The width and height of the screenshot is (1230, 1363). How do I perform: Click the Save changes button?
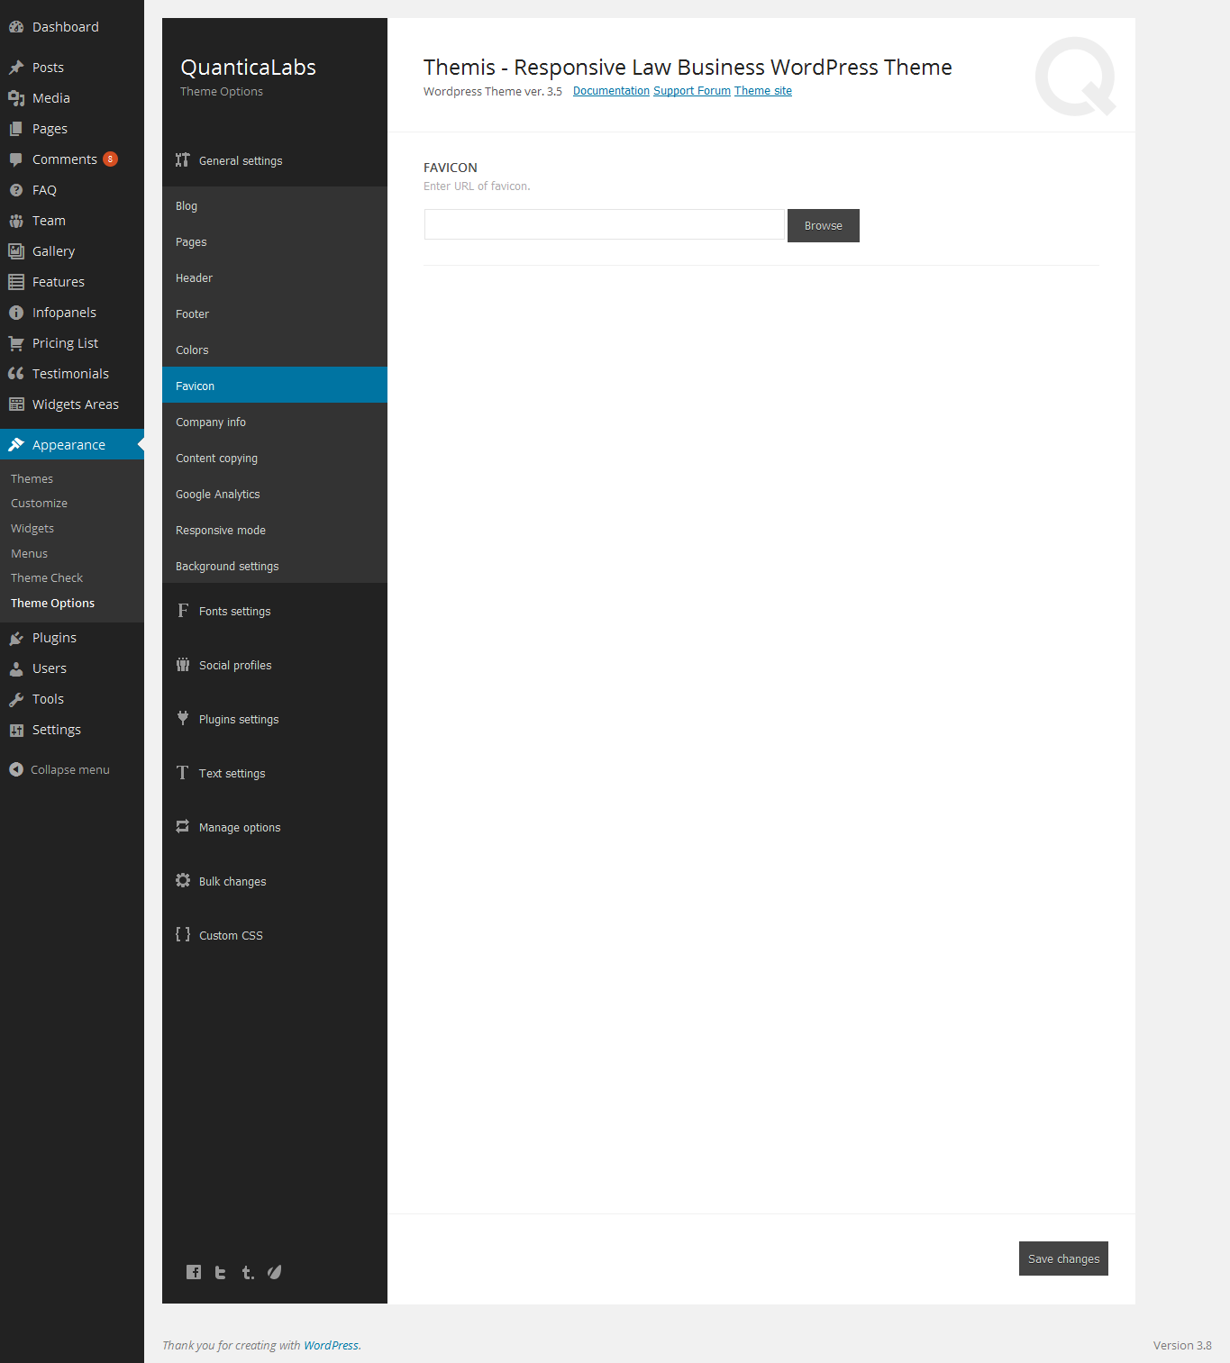(x=1063, y=1259)
